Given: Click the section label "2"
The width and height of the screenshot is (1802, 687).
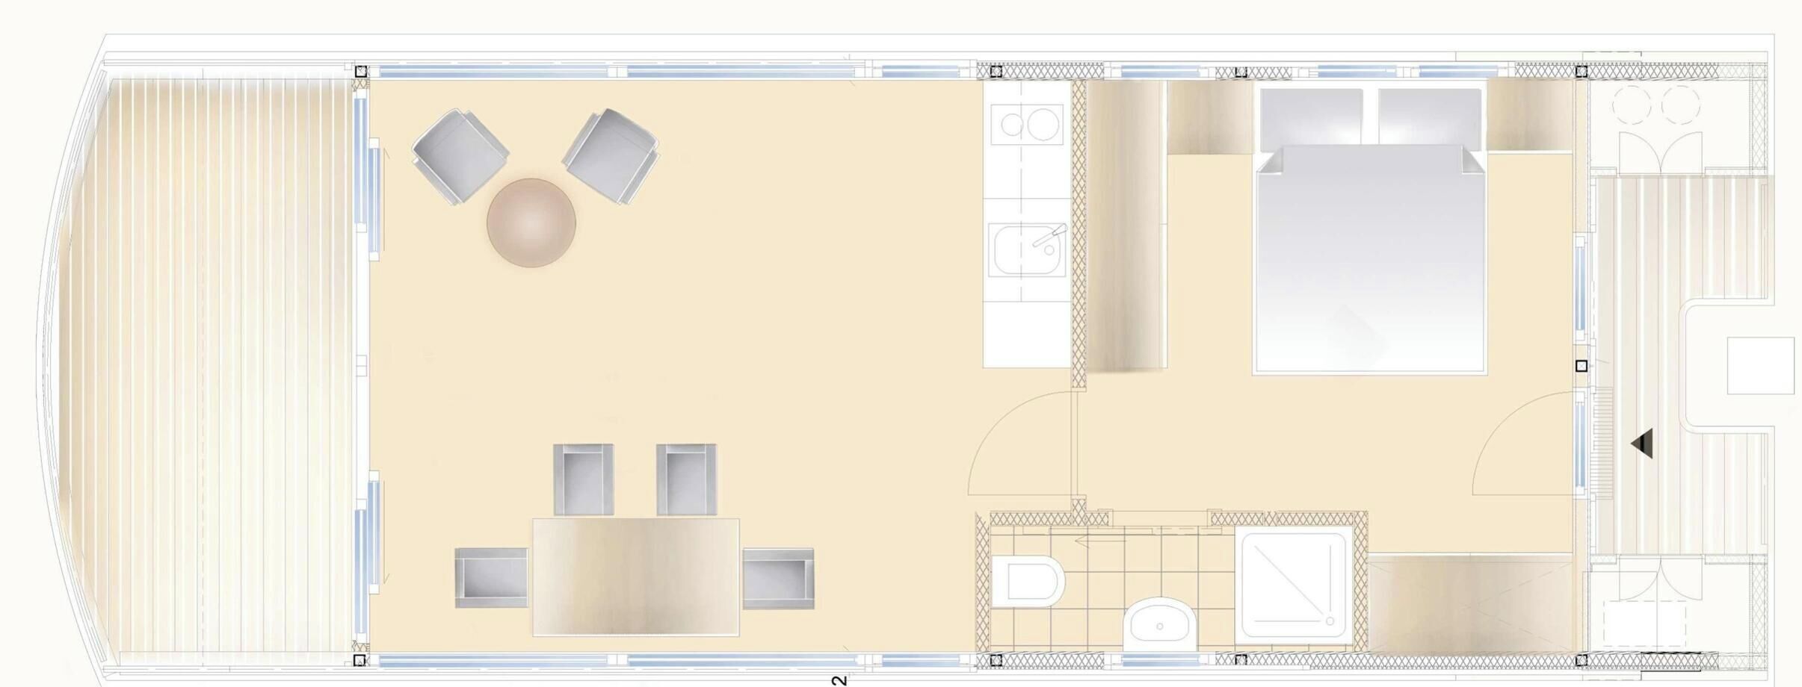Looking at the screenshot, I should point(839,680).
